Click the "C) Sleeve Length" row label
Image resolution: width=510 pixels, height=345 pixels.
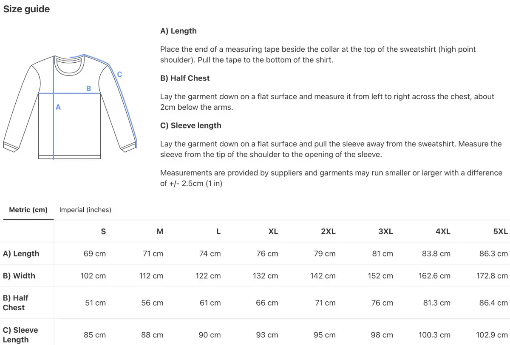(x=20, y=335)
